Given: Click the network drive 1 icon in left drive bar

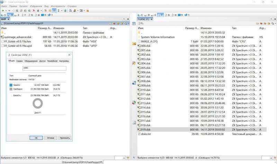Looking at the screenshot, I should 50,15.
